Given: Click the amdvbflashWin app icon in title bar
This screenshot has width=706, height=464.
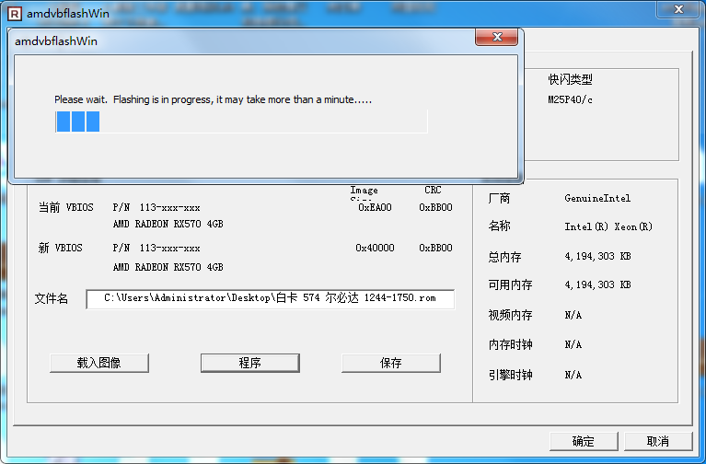Looking at the screenshot, I should [x=13, y=14].
